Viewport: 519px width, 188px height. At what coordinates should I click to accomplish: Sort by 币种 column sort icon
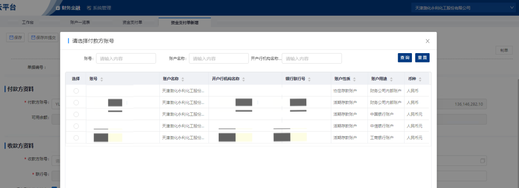(420, 79)
